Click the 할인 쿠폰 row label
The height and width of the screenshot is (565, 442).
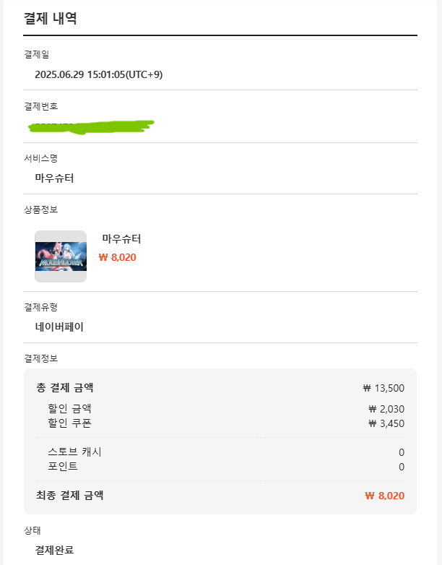click(69, 423)
